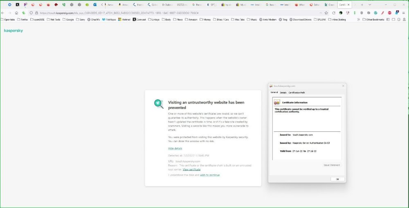The height and width of the screenshot is (208, 409).
Task: Open the Google bookmarks folder
Action: pyautogui.click(x=68, y=19)
